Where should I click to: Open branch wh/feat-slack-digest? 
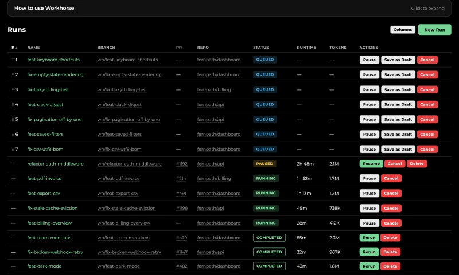coord(119,104)
